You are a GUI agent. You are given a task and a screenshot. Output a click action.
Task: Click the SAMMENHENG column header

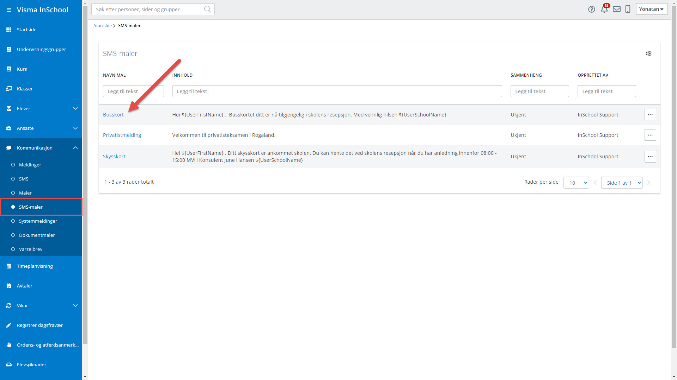[x=526, y=75]
